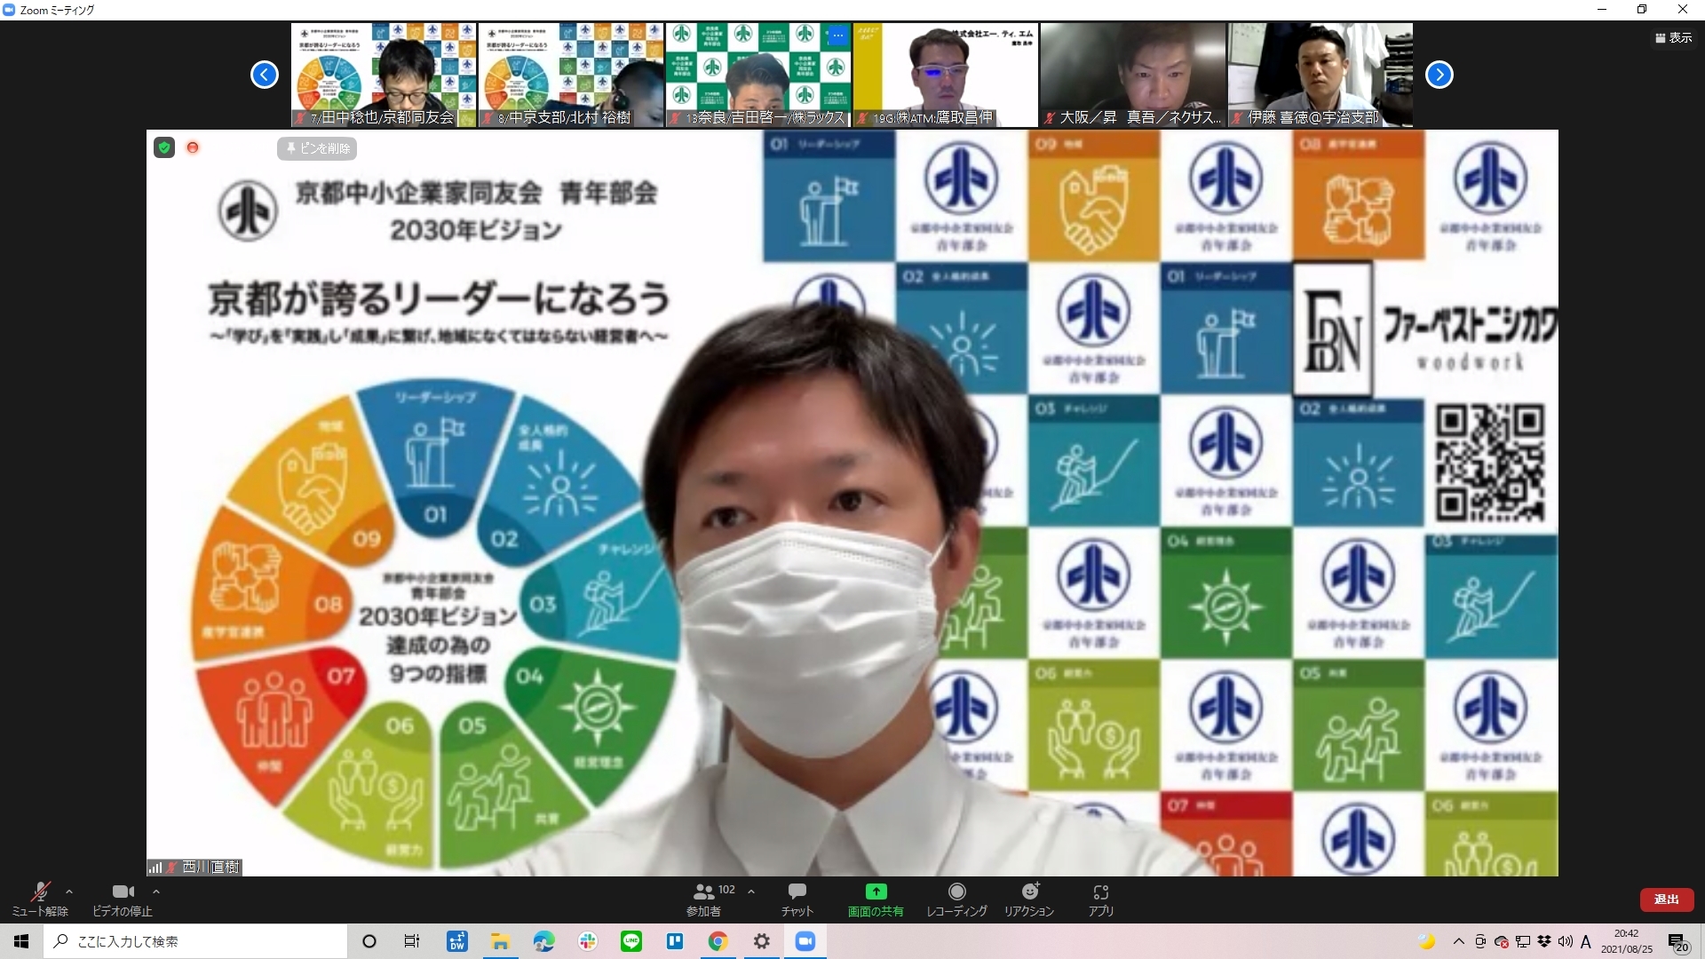Start screen sharing (画面の共有)
The width and height of the screenshot is (1705, 959).
876,900
